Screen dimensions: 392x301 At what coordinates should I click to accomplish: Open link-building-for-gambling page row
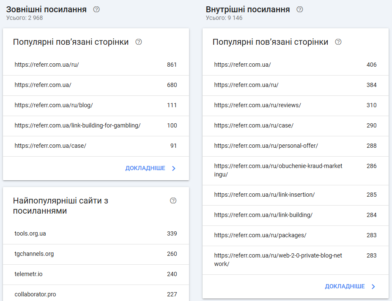click(x=96, y=126)
